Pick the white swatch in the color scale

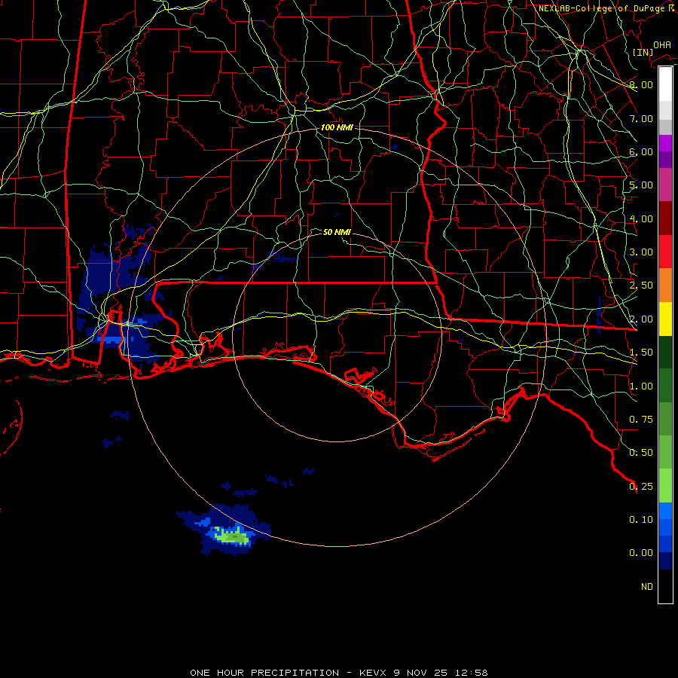665,84
